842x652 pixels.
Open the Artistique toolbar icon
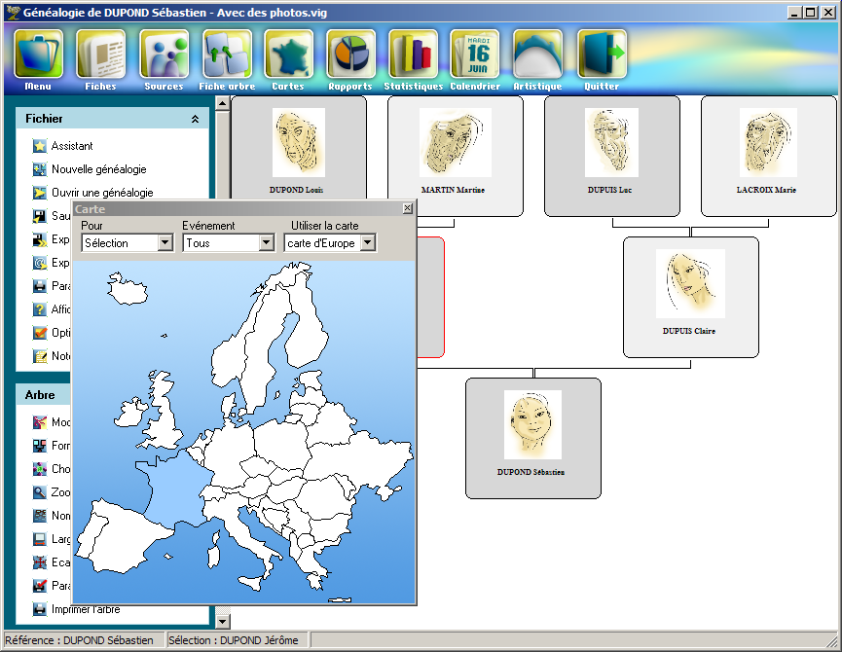click(537, 54)
